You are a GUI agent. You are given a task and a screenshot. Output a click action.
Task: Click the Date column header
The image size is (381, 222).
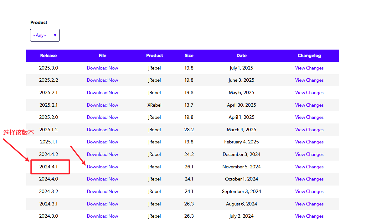[242, 55]
